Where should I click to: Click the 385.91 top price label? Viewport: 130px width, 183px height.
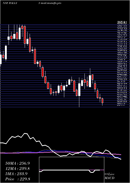pos(122,22)
